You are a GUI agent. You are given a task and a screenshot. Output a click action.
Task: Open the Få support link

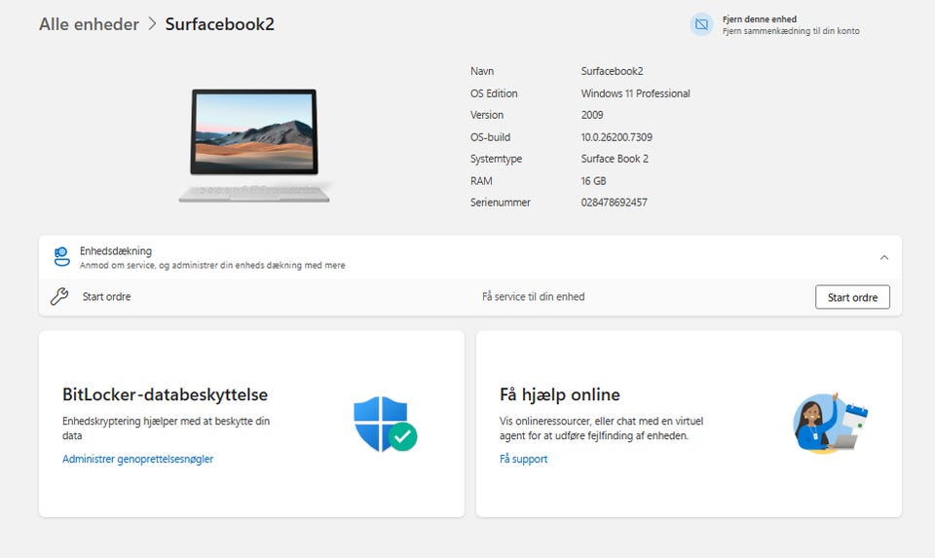click(523, 459)
